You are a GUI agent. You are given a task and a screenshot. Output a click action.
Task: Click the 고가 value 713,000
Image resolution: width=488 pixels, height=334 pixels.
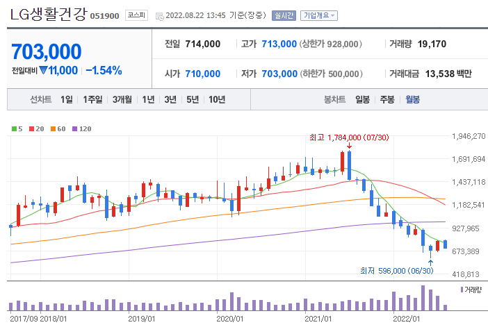click(x=279, y=44)
